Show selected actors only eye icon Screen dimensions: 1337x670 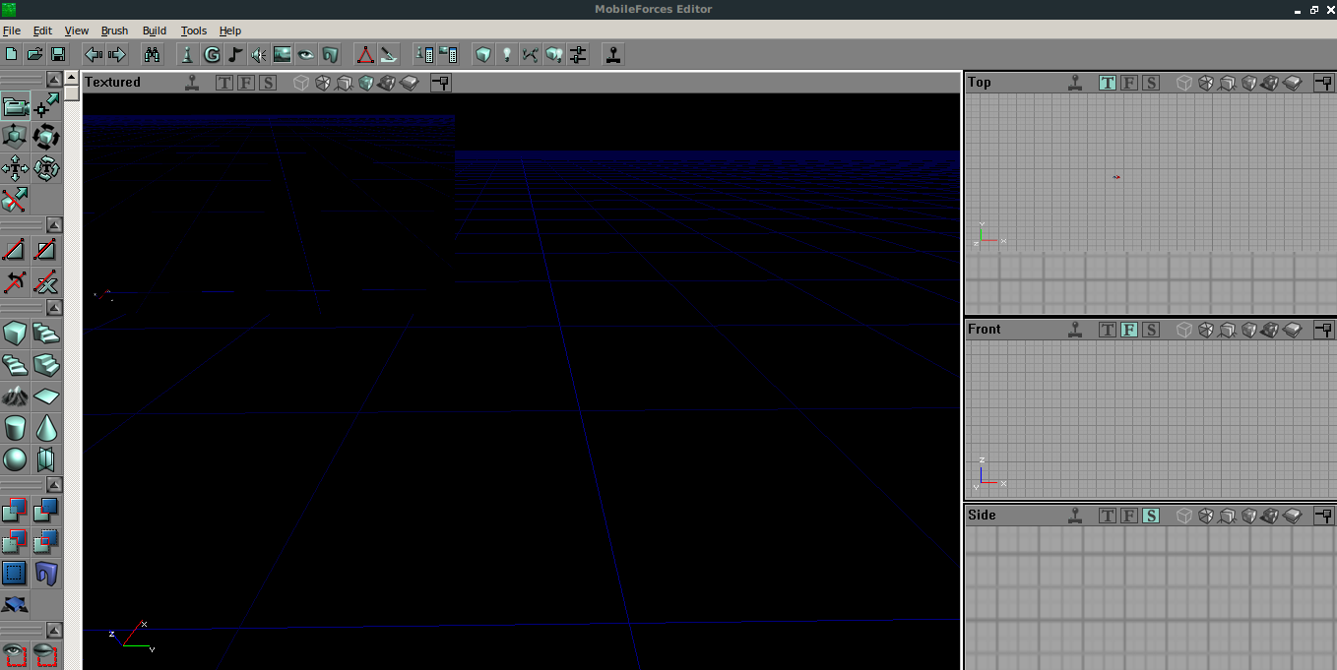coord(15,654)
